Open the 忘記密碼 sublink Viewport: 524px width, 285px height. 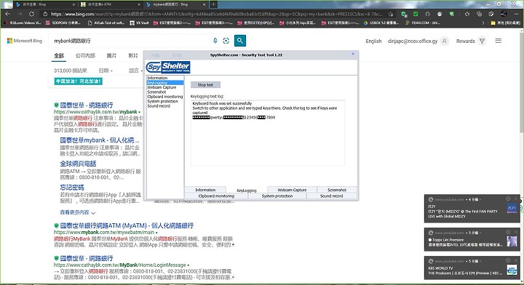[x=72, y=188]
